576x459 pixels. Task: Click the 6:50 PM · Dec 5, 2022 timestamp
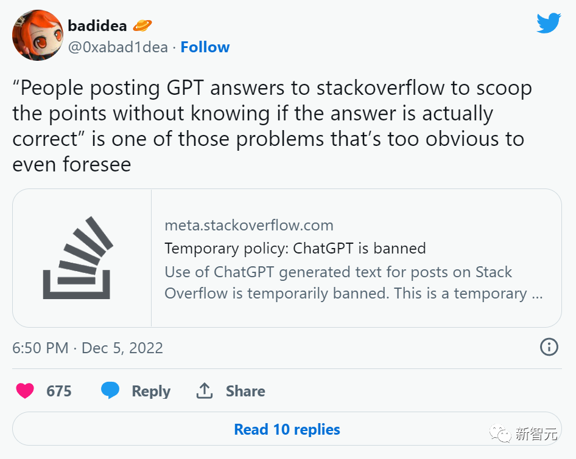[x=88, y=348]
